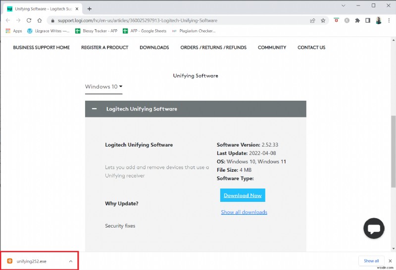Viewport: 396px width, 270px height.
Task: Go to the browser home page
Action: [40, 20]
